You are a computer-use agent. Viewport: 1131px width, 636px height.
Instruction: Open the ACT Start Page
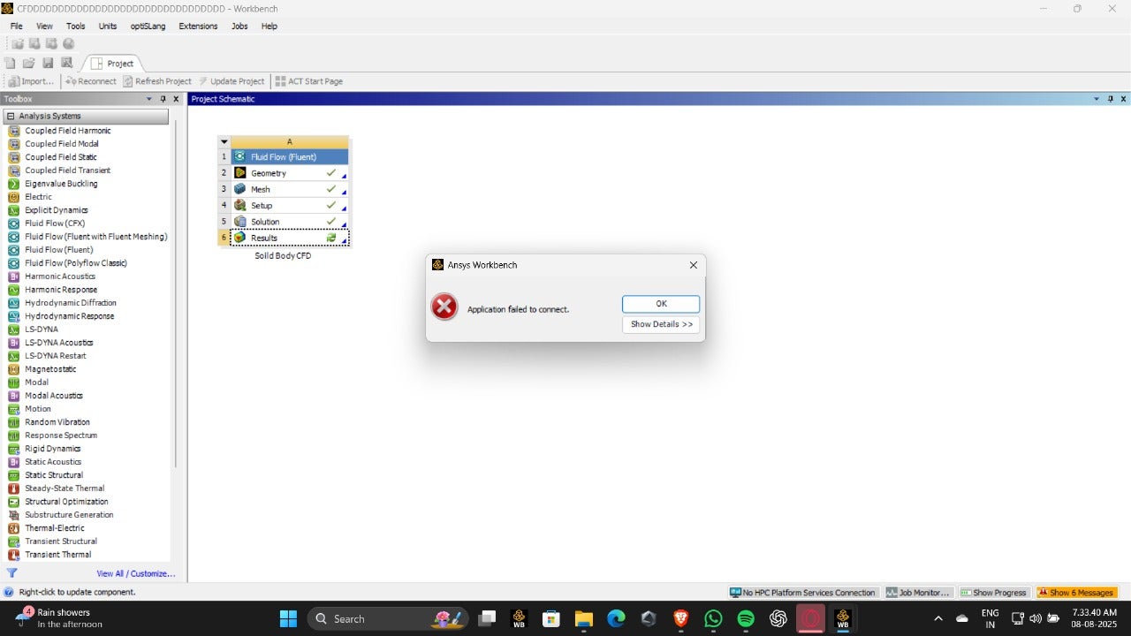click(x=309, y=81)
